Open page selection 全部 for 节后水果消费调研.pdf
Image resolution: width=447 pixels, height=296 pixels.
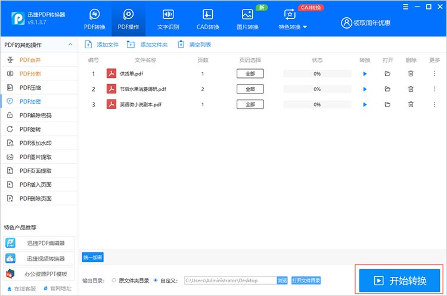[250, 89]
